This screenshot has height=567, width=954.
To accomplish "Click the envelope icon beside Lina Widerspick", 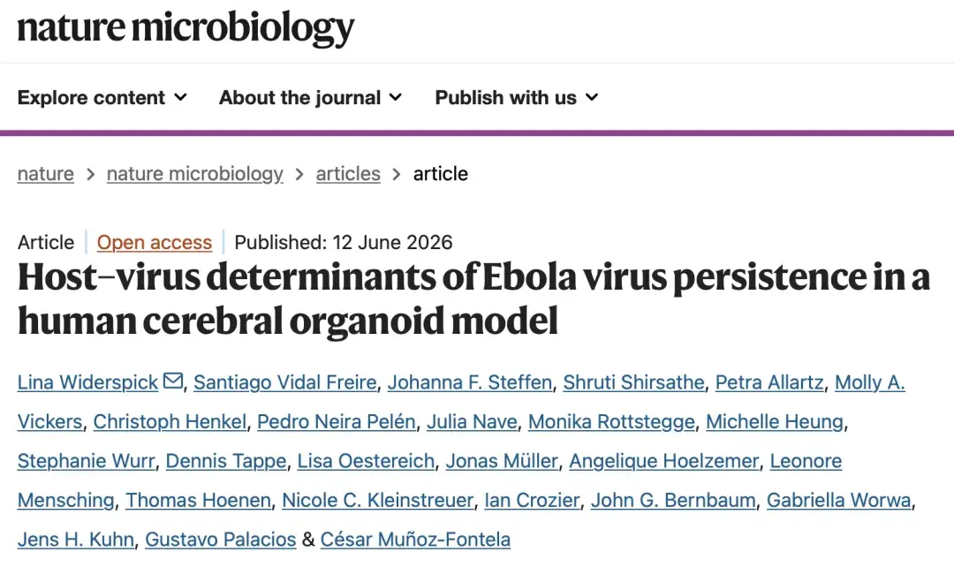I will pyautogui.click(x=173, y=381).
